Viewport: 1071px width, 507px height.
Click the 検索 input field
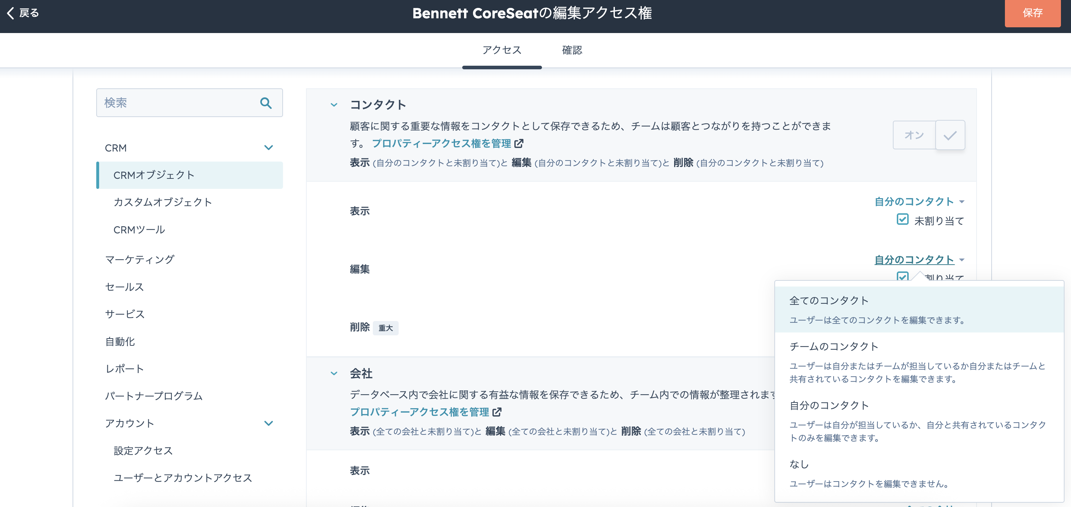click(190, 103)
